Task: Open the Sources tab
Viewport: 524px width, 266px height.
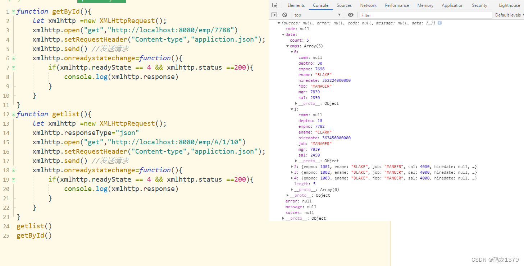Action: [x=344, y=5]
